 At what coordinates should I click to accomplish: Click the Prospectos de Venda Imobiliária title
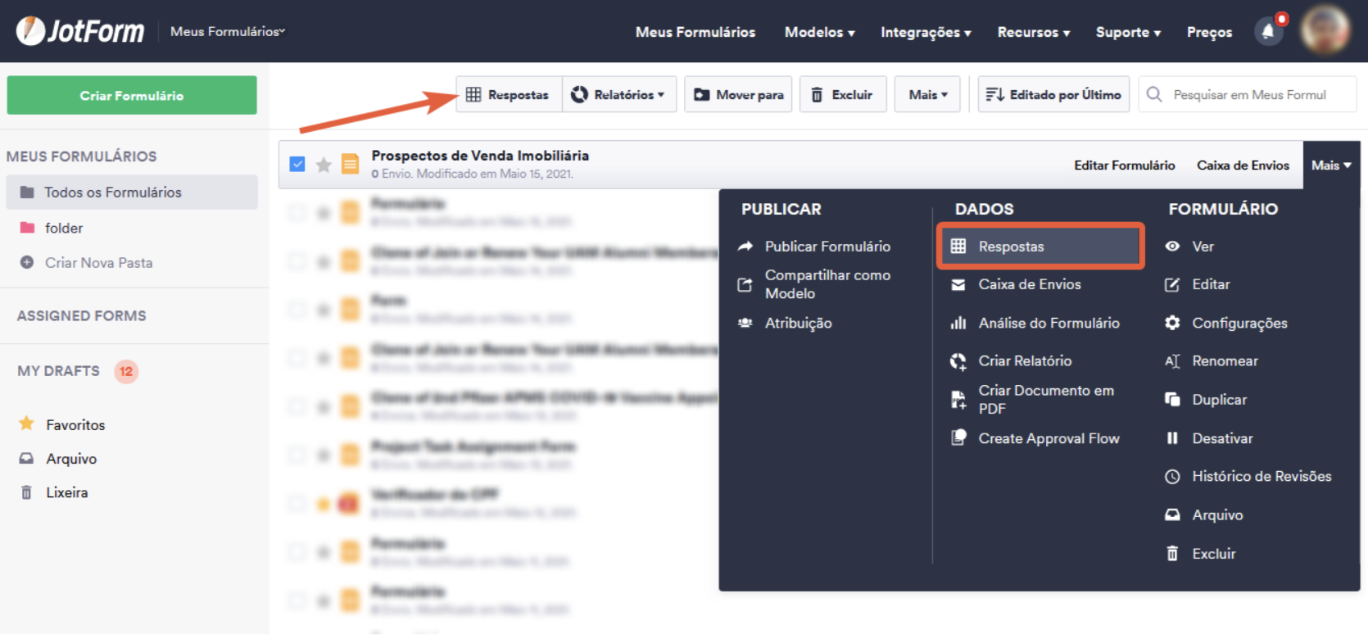coord(480,155)
